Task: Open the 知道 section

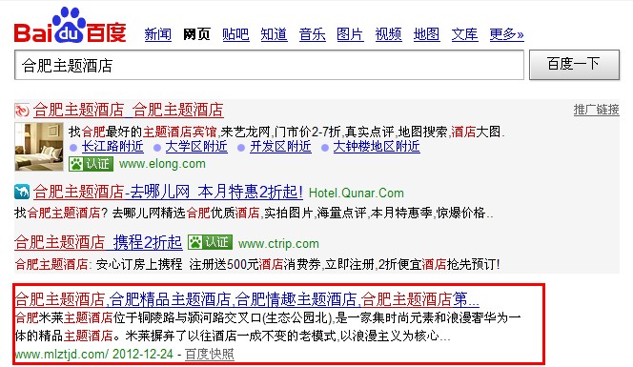Action: [275, 34]
